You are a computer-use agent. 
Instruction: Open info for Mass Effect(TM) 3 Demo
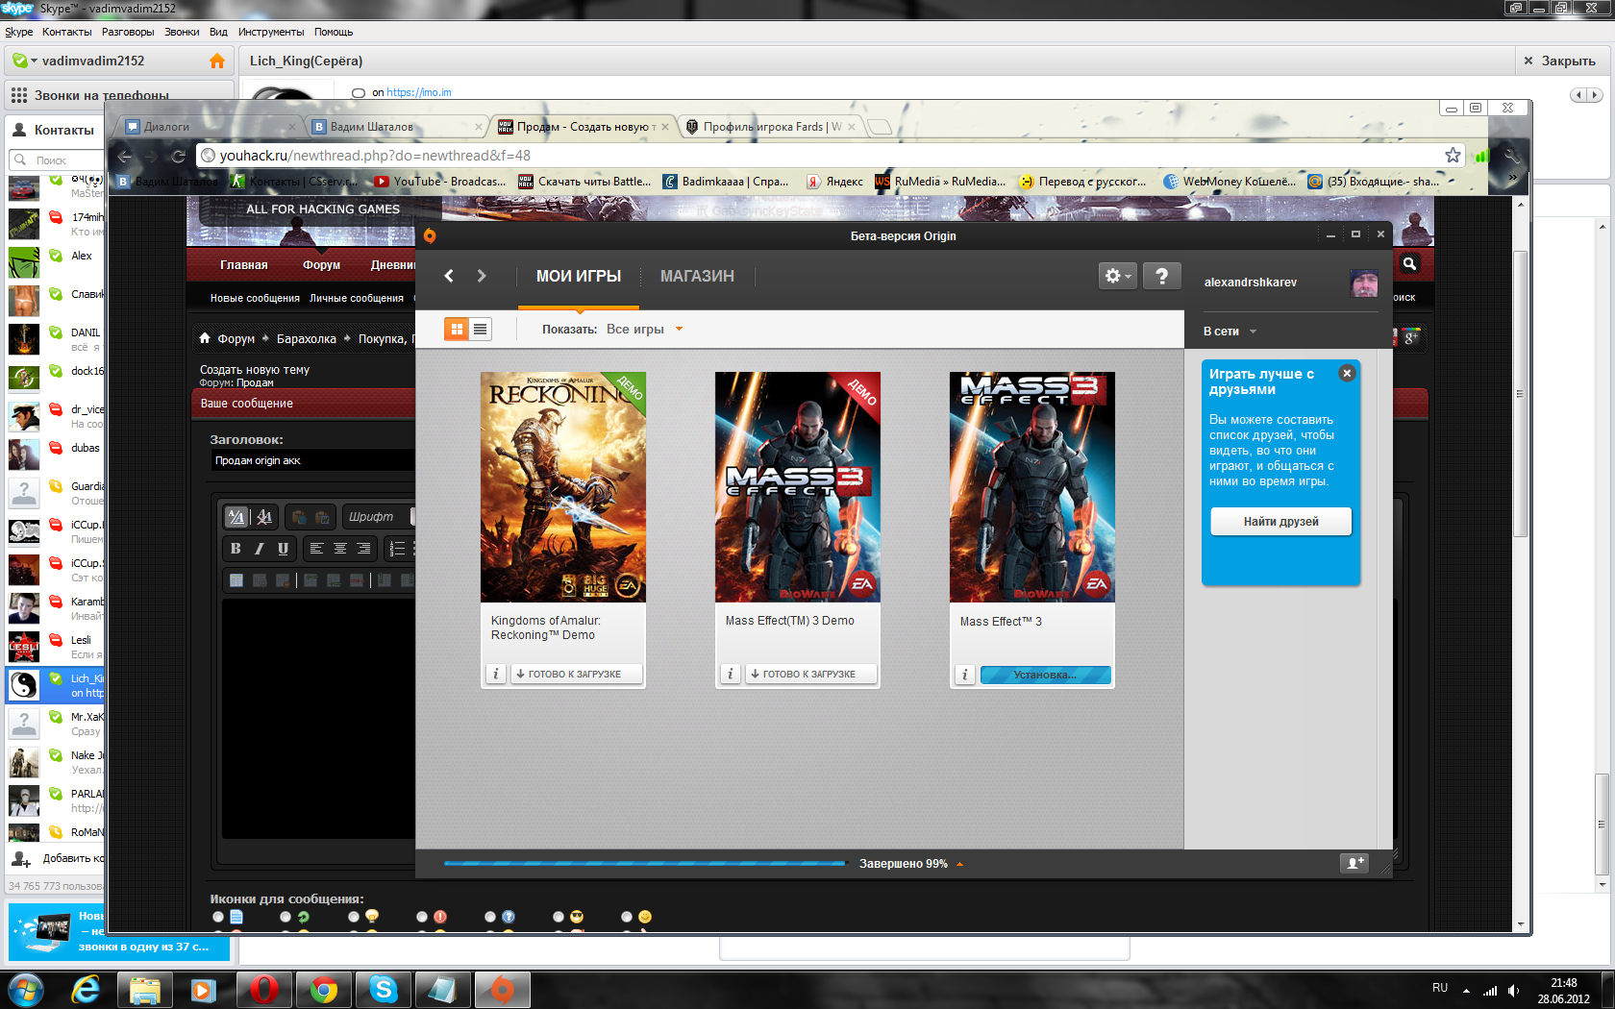click(730, 674)
